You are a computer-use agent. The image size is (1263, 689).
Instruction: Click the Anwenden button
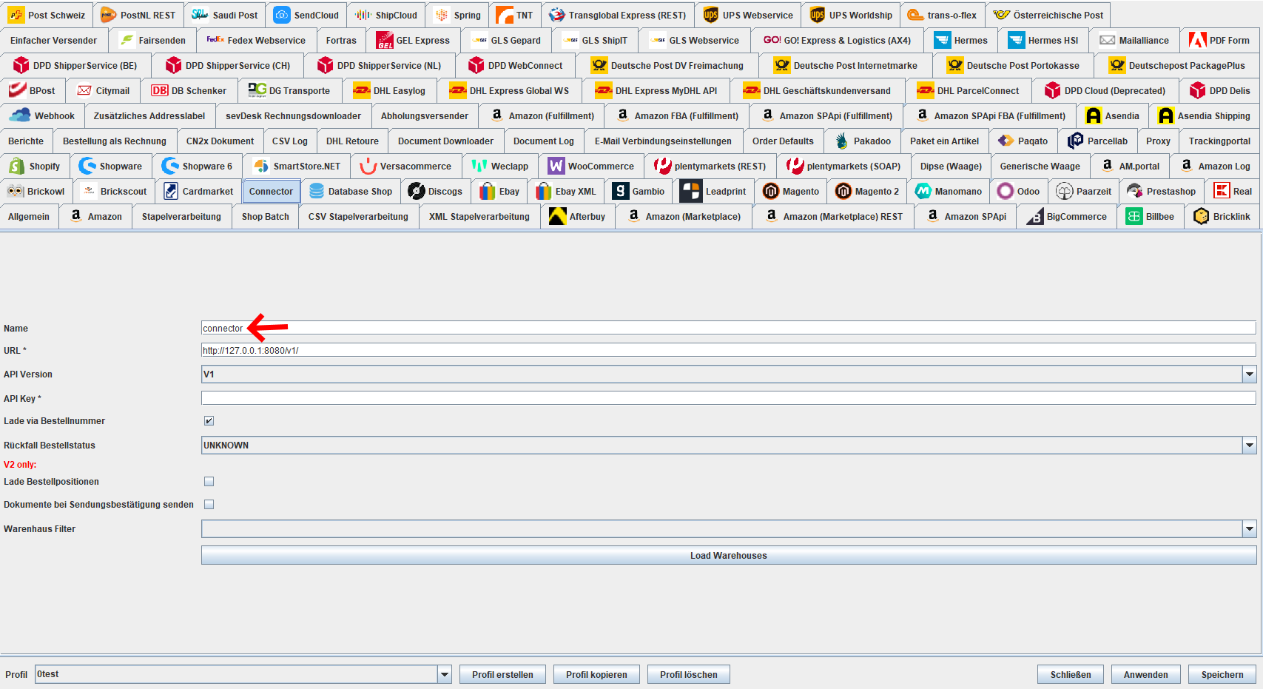[1146, 674]
